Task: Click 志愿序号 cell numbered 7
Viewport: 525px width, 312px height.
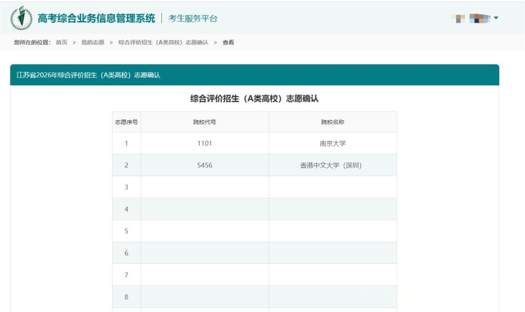Action: 126,275
